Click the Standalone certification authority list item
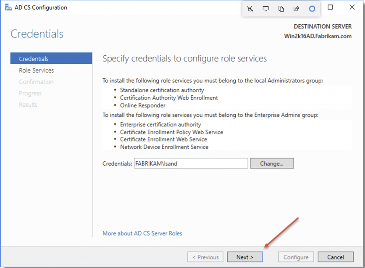This screenshot has width=365, height=268. click(x=162, y=90)
